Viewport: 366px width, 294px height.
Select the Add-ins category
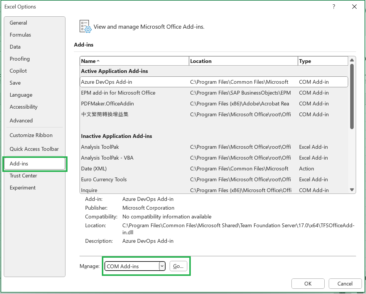click(x=35, y=164)
